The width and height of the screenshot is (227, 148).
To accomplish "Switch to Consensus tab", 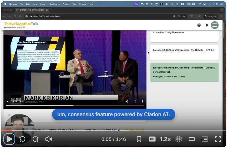I will click(x=134, y=130).
